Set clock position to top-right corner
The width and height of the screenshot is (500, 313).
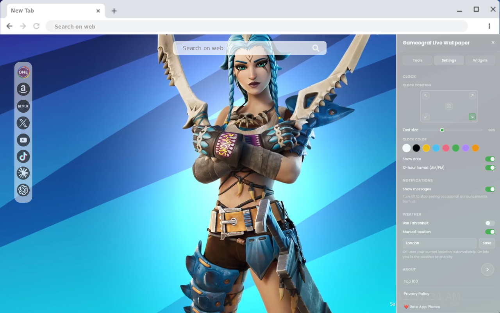(x=472, y=96)
